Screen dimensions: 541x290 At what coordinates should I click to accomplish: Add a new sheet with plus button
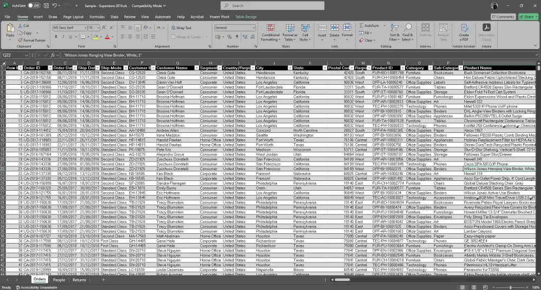coord(103,280)
